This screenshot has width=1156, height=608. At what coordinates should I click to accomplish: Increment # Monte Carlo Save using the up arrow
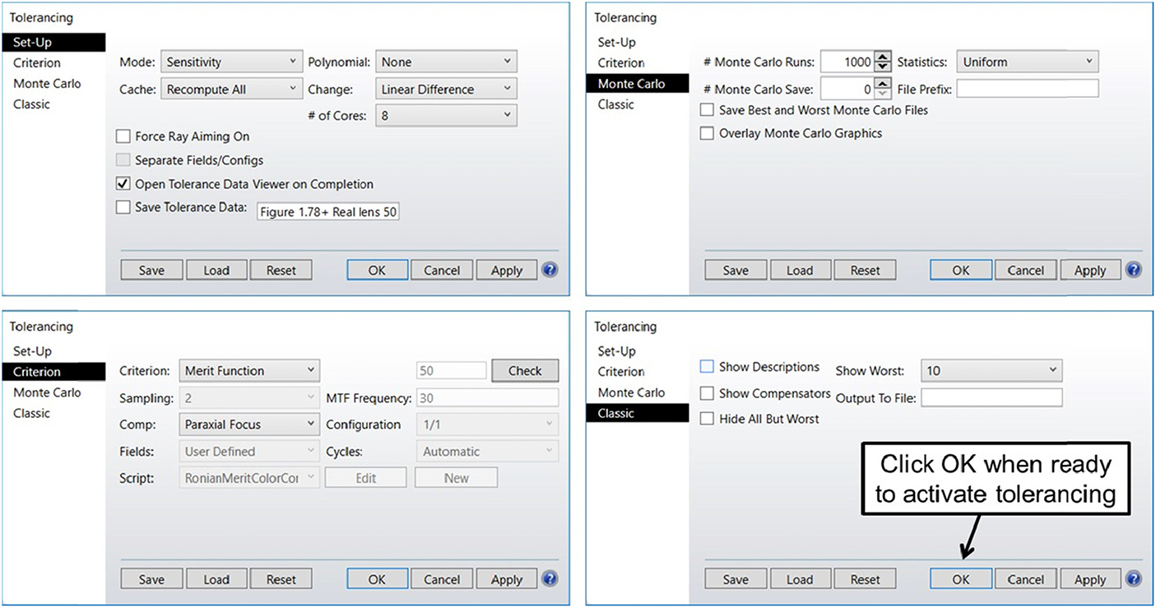[x=883, y=84]
